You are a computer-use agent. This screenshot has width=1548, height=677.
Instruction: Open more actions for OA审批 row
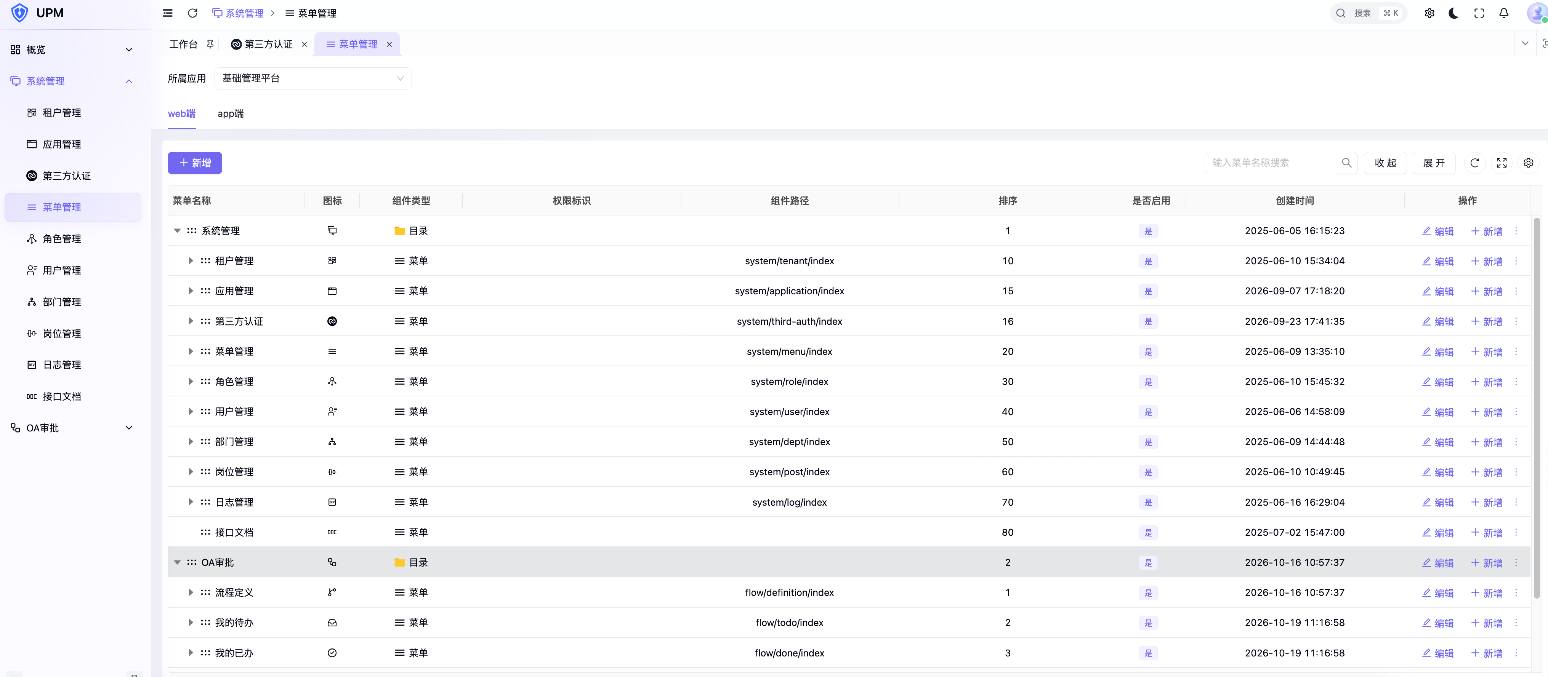point(1516,562)
